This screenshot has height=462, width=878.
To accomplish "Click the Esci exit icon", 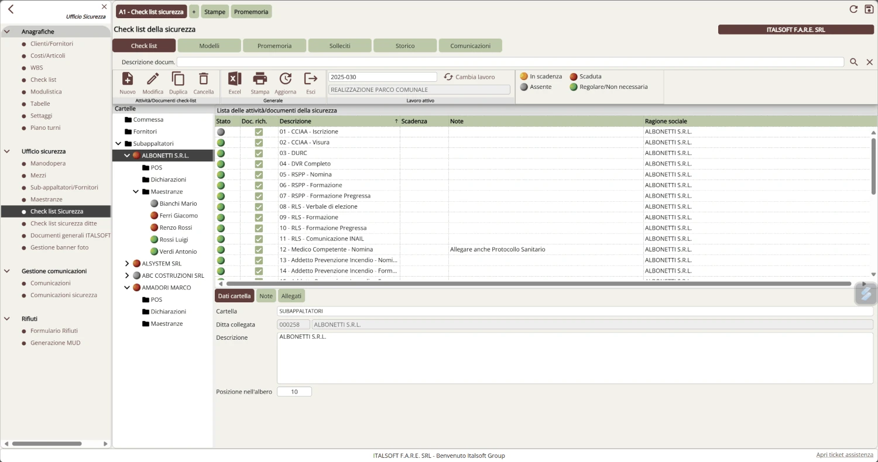I will click(311, 79).
